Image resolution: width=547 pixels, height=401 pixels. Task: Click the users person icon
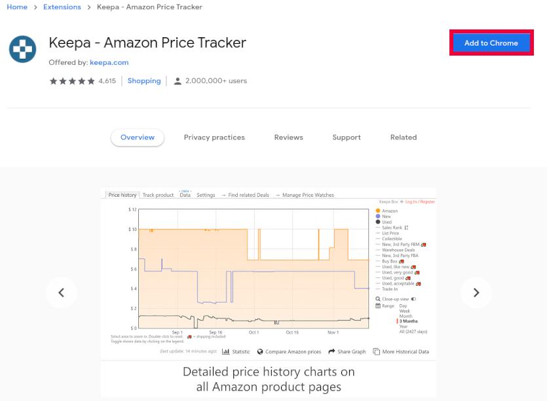coord(178,81)
